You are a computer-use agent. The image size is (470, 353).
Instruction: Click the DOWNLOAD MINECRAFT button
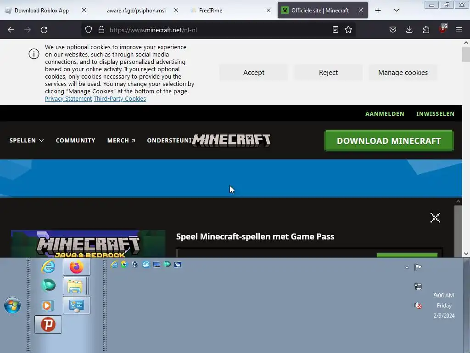(389, 141)
